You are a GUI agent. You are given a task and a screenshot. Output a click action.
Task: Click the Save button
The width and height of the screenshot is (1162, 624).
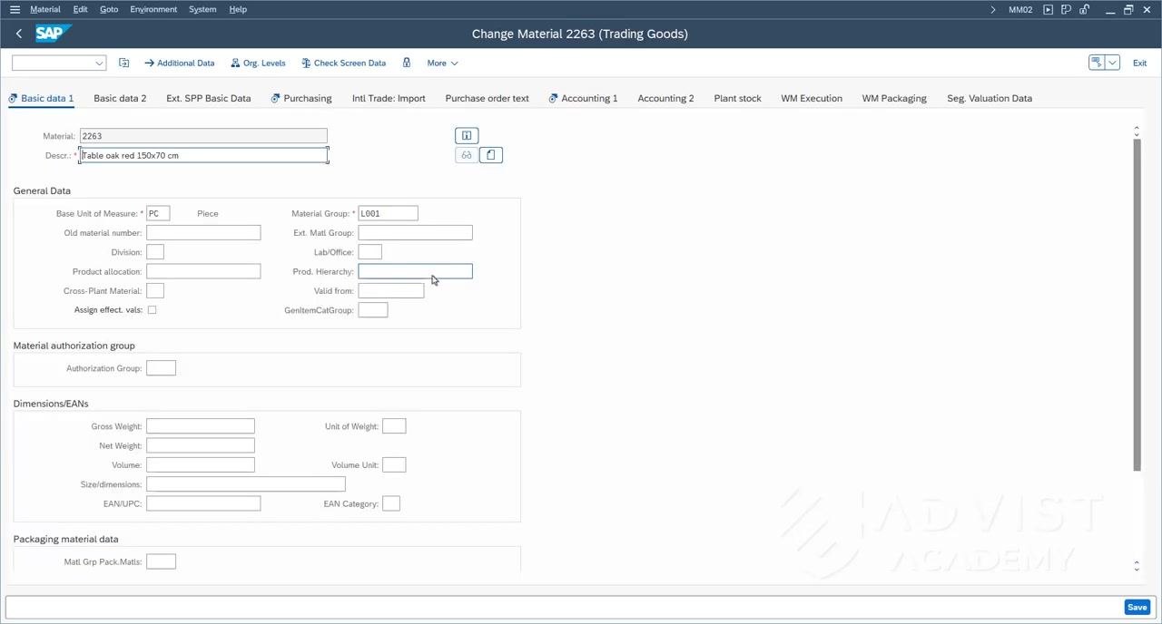[x=1137, y=607]
